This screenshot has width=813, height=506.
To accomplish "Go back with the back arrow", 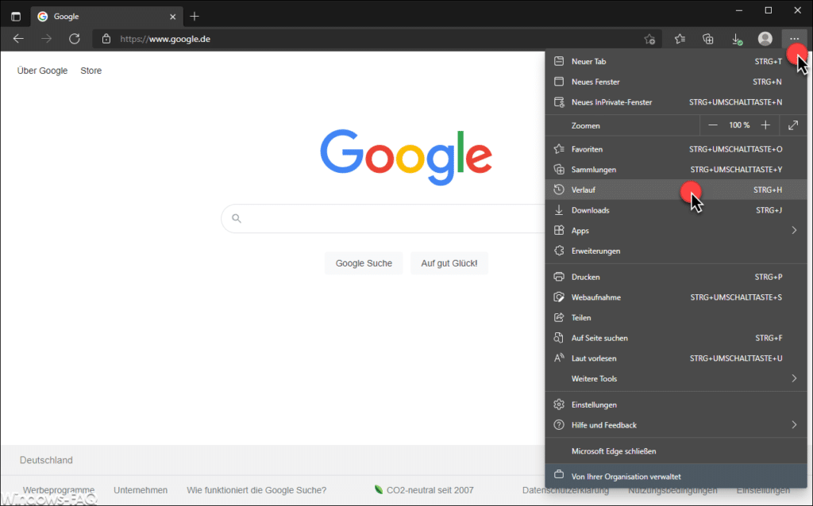I will pyautogui.click(x=18, y=39).
